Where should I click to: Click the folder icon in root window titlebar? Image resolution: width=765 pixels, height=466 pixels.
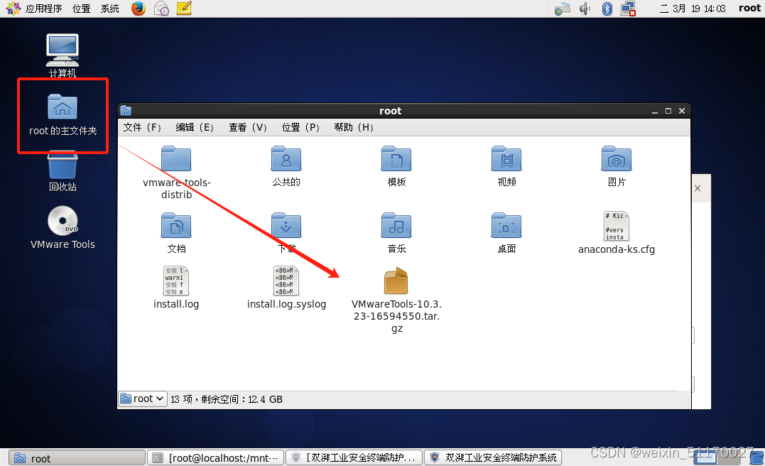126,111
